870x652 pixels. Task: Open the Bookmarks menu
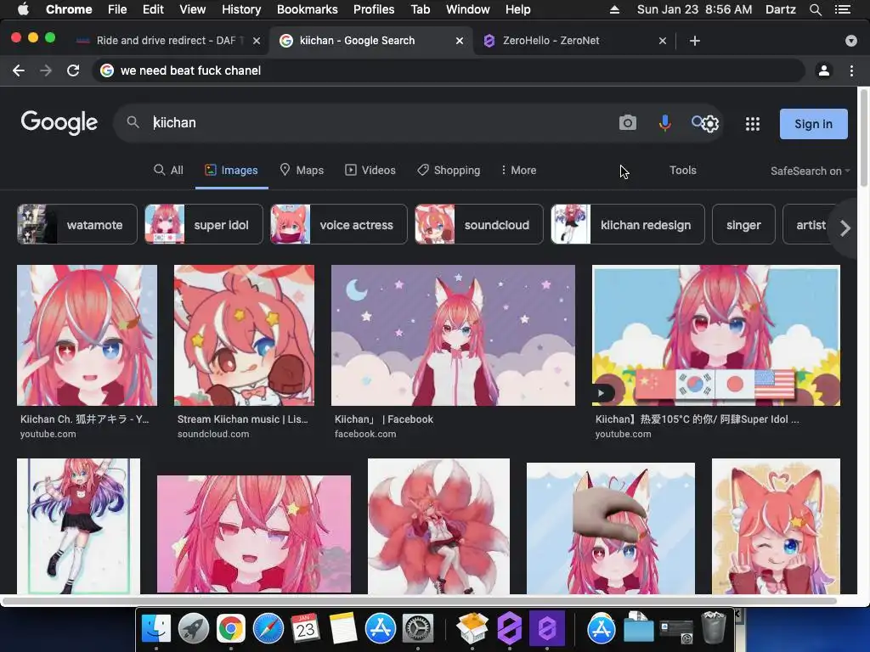(x=308, y=9)
